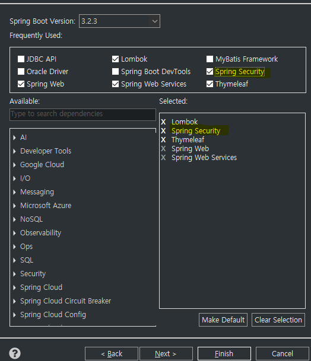Viewport: 311px width, 361px height.
Task: Uncheck the Spring Web Services checkbox
Action: pyautogui.click(x=115, y=84)
